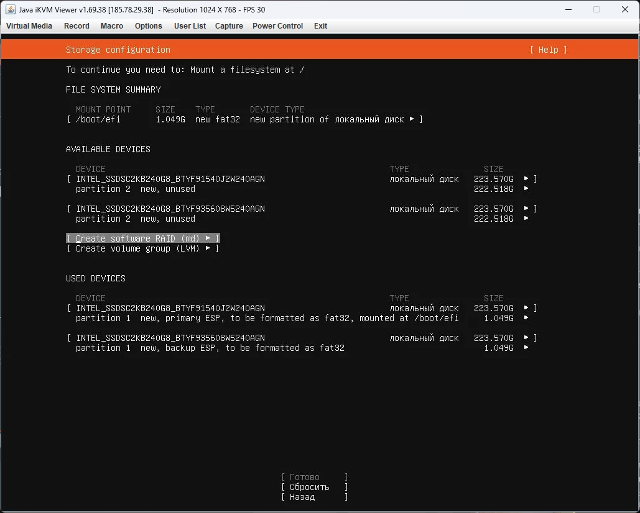Select Create software RAID (md) option
Screen dimensions: 640x513
pyautogui.click(x=143, y=238)
